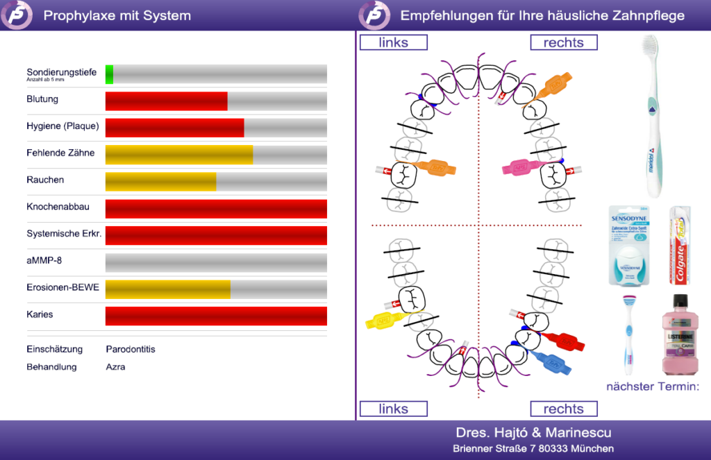711x460 pixels.
Task: Click the top 'rechts' label box
Action: [564, 42]
